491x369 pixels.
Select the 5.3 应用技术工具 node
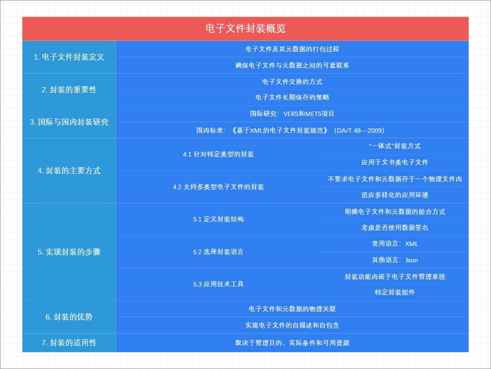tap(219, 285)
